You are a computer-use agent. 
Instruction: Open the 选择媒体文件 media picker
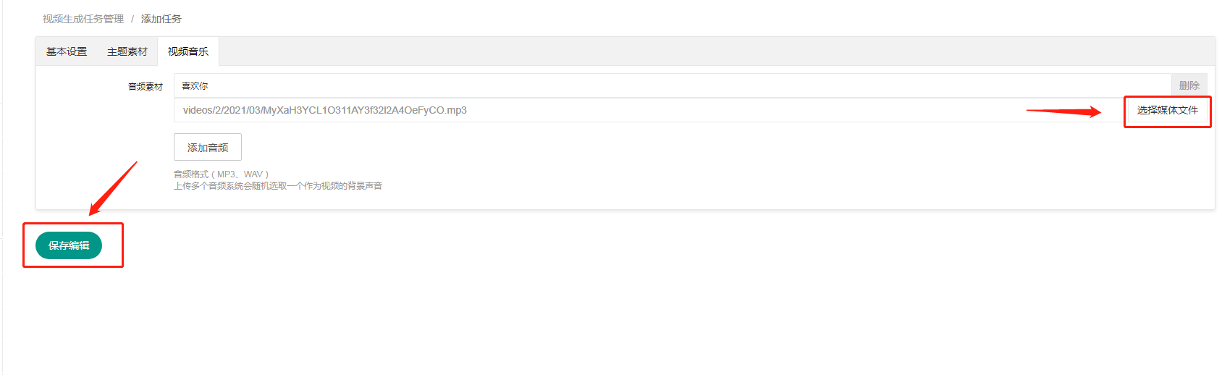pyautogui.click(x=1167, y=110)
